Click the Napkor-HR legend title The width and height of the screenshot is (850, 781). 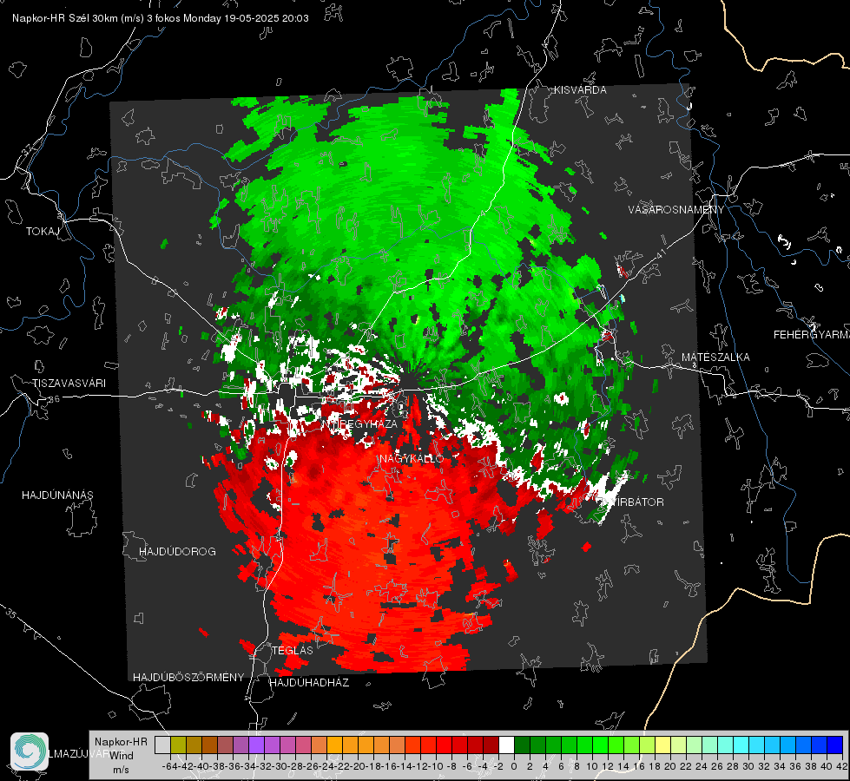121,742
